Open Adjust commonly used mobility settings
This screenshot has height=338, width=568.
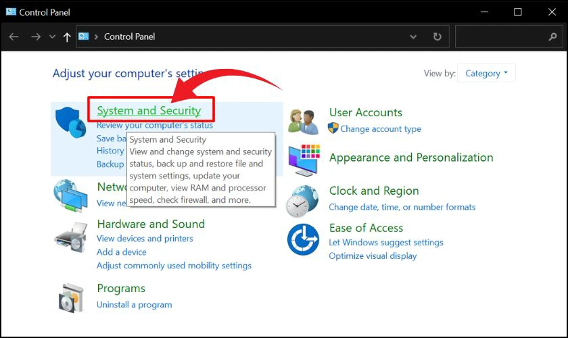coord(174,266)
